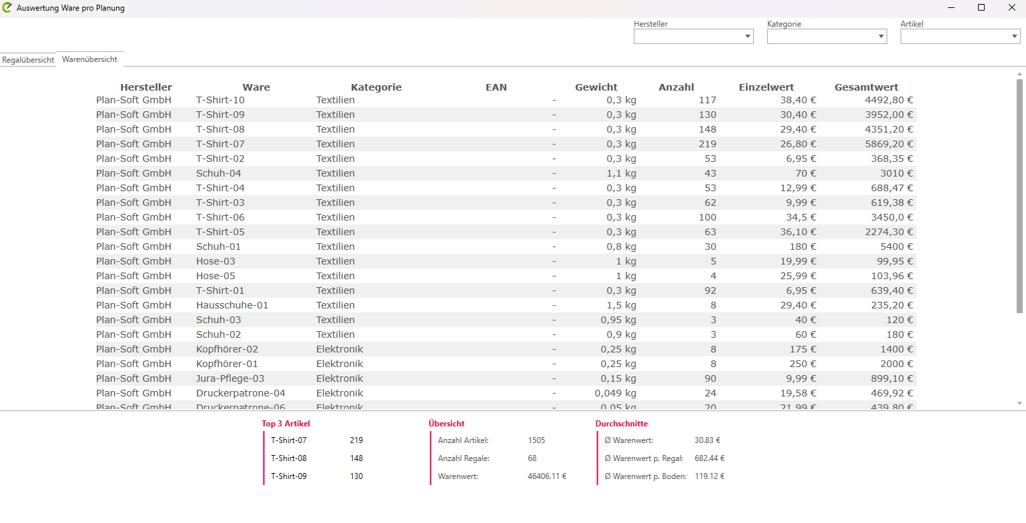Screen dimensions: 1026x523
Task: Minimize the Auswertung window
Action: coord(951,8)
